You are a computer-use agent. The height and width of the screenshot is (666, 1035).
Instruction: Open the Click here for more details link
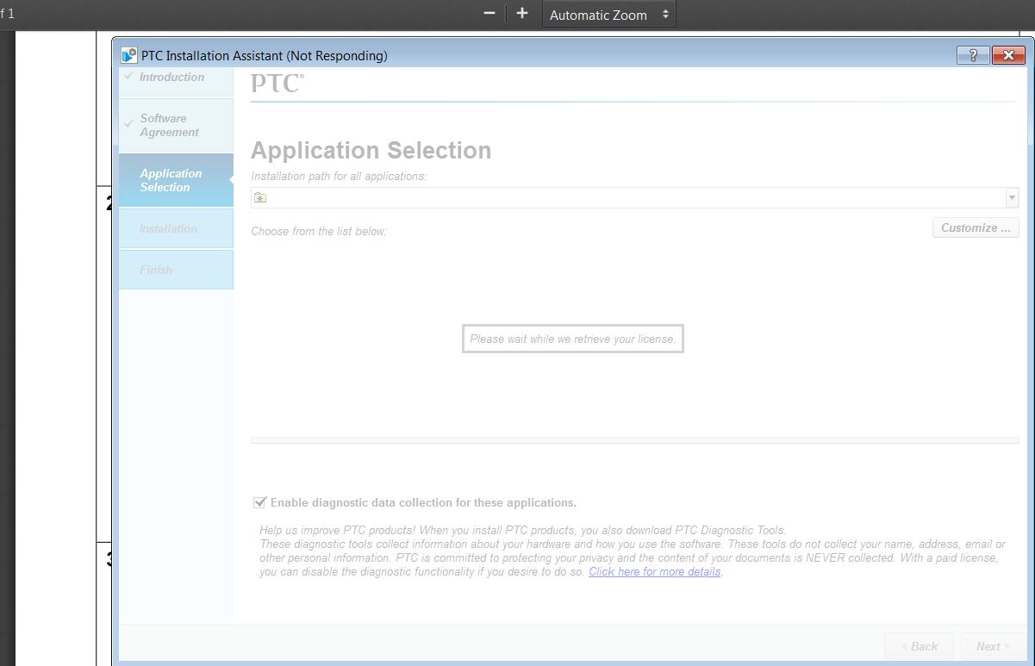[x=655, y=571]
